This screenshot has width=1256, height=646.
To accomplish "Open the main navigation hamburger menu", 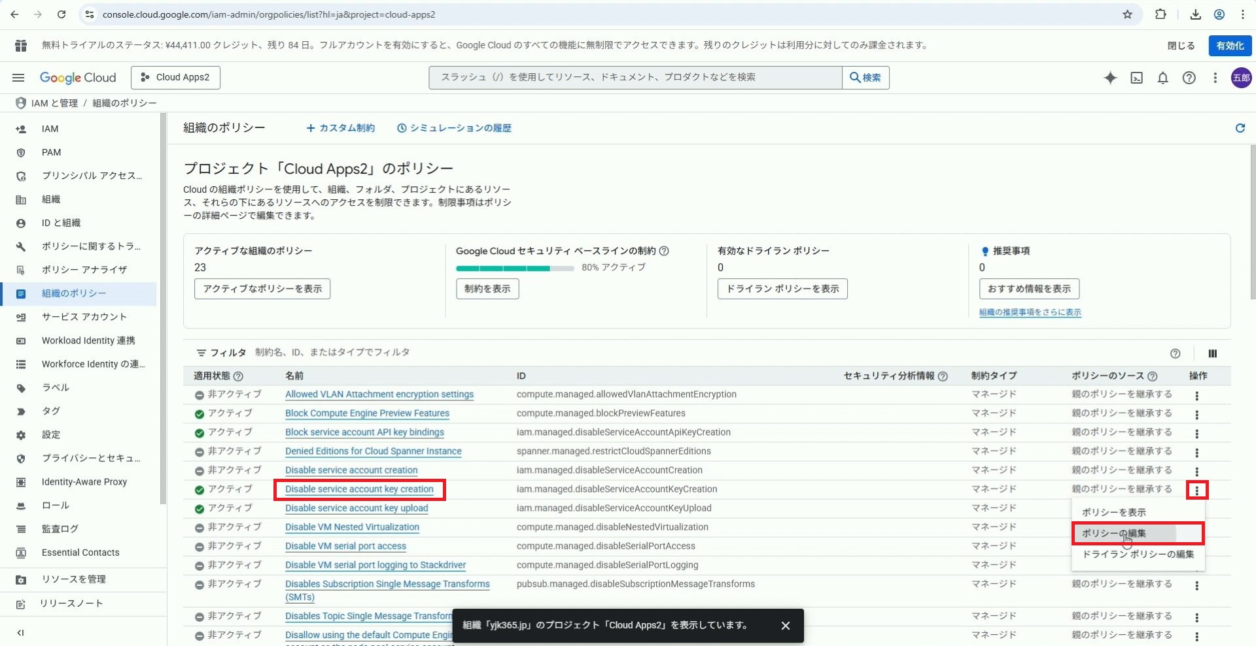I will [x=18, y=78].
